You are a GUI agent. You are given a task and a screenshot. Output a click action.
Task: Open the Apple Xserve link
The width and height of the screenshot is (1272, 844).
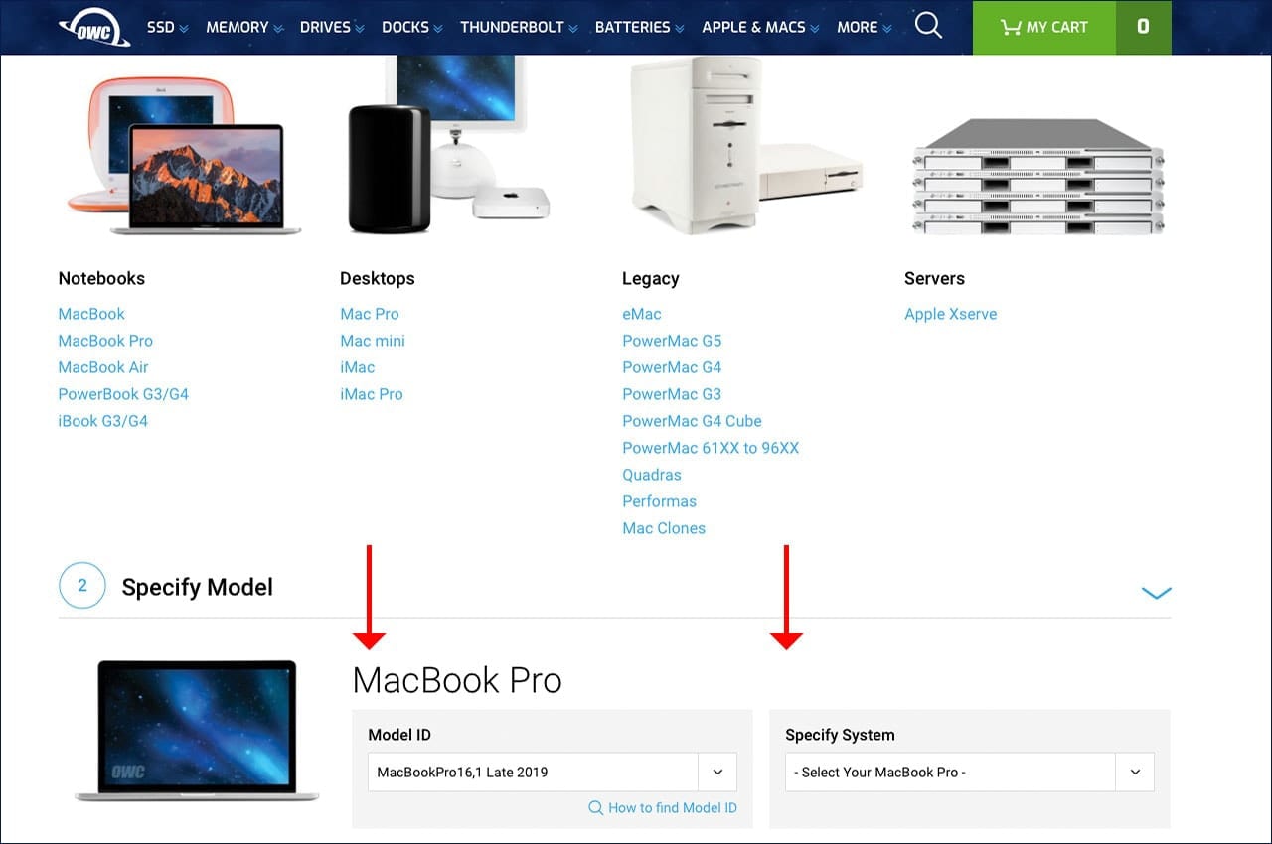(950, 314)
